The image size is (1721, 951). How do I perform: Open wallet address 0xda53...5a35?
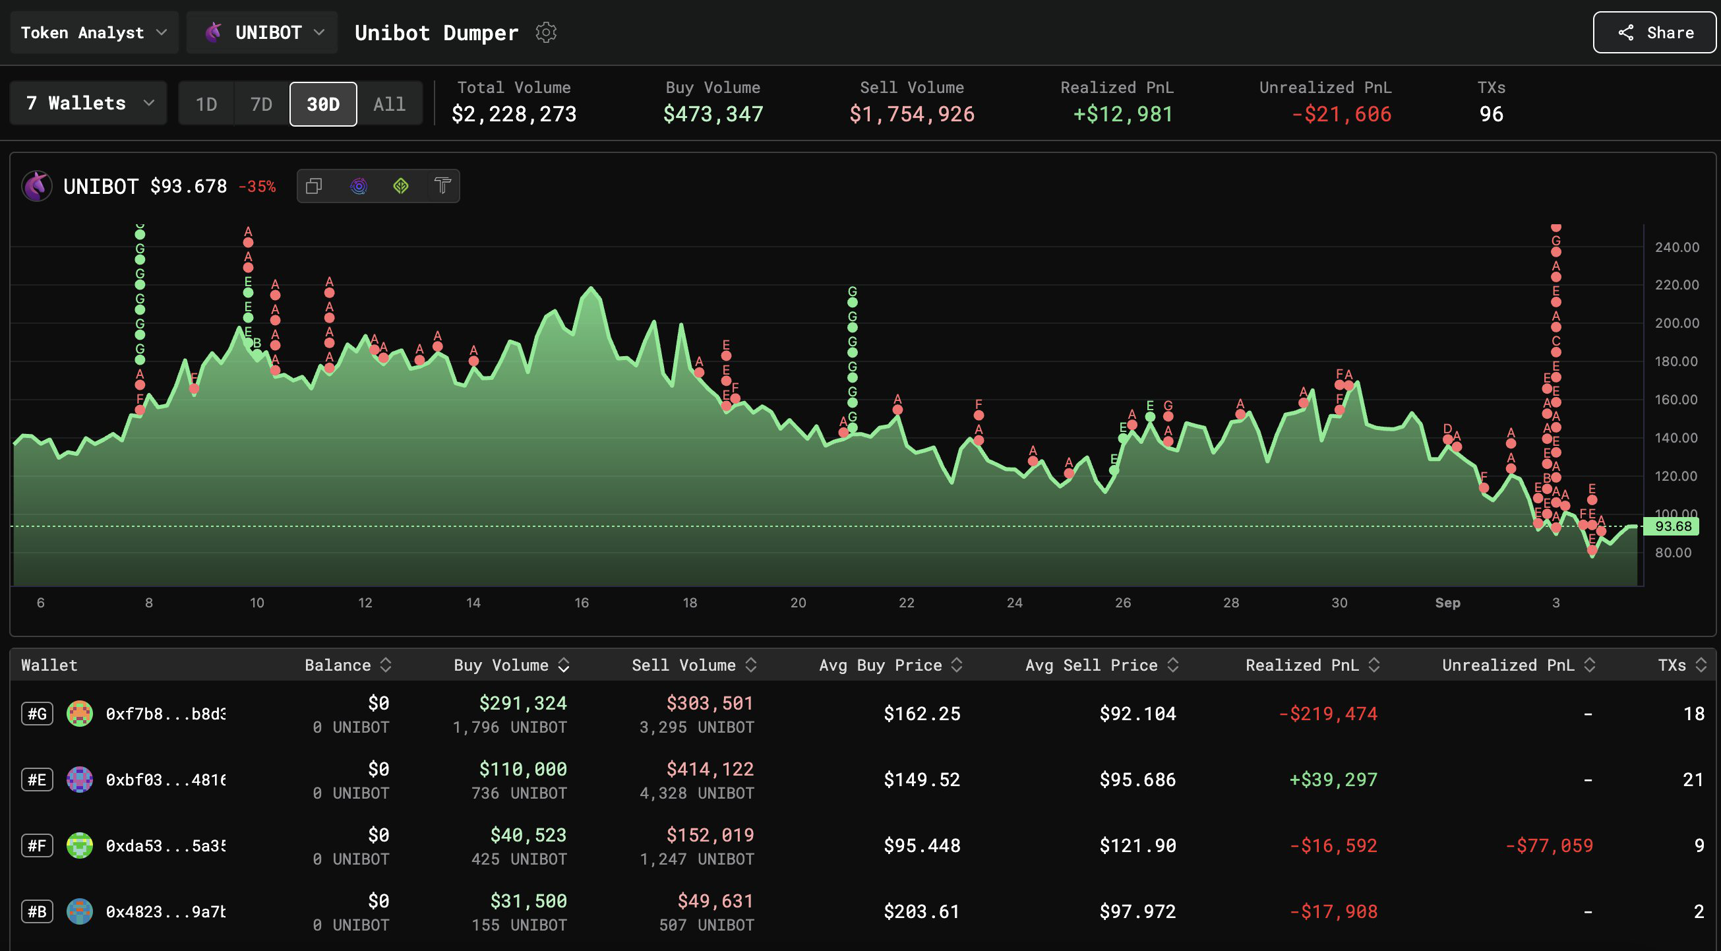pos(165,845)
